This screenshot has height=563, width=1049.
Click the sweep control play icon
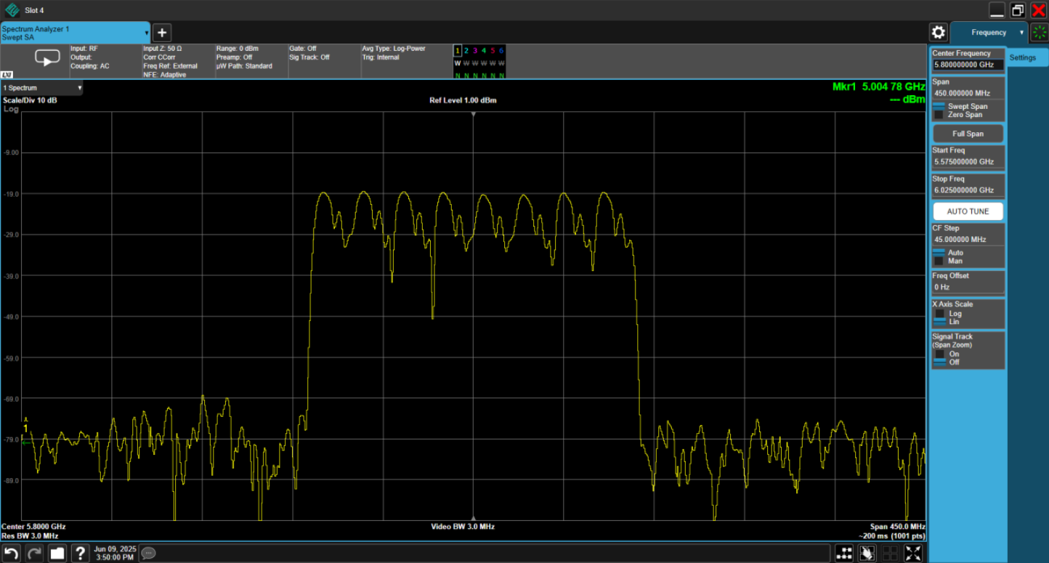click(47, 58)
